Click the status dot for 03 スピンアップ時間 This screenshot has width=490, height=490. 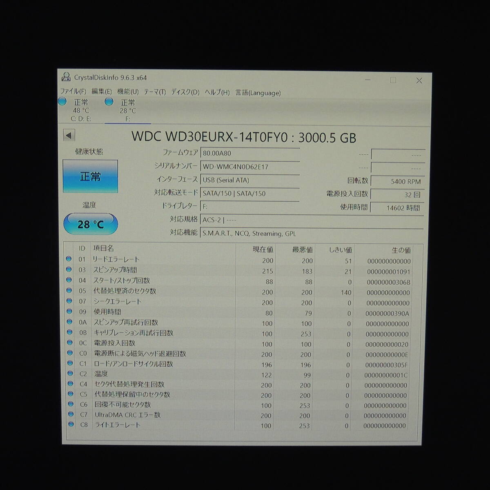69,269
